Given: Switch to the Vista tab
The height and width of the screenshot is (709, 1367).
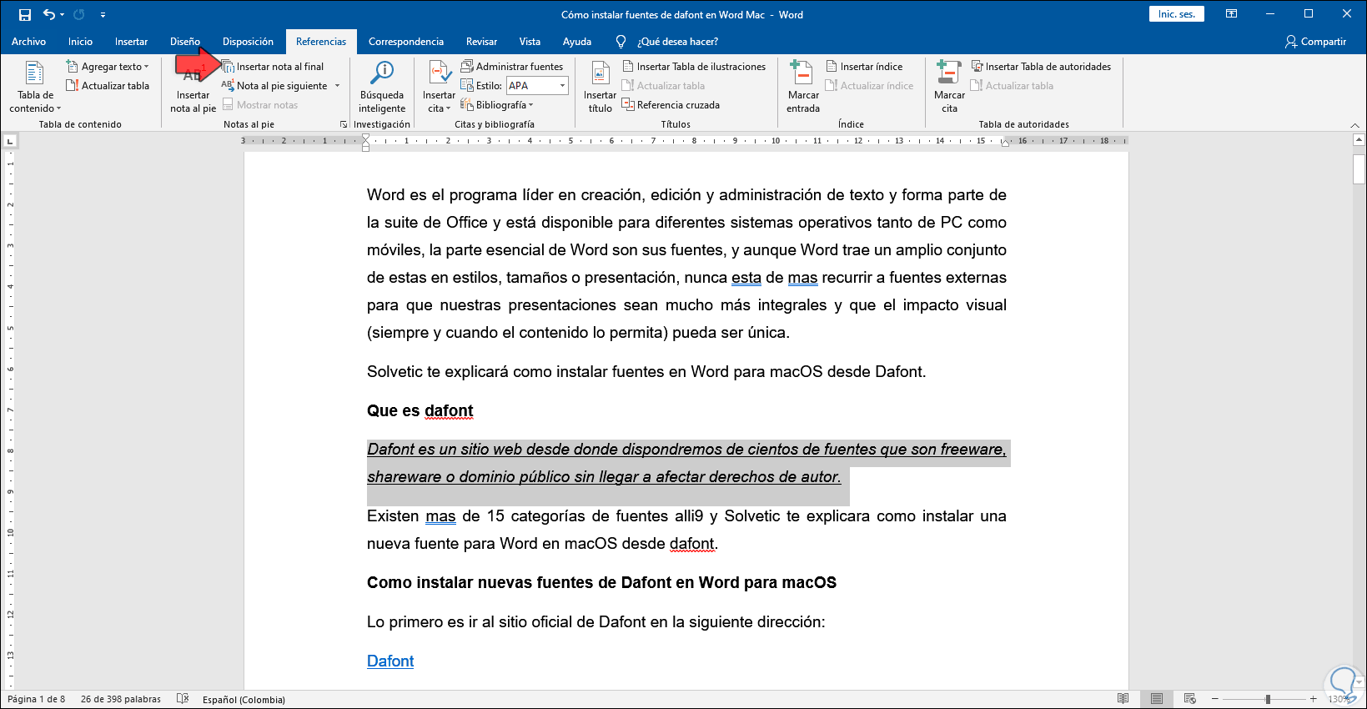Looking at the screenshot, I should point(530,42).
